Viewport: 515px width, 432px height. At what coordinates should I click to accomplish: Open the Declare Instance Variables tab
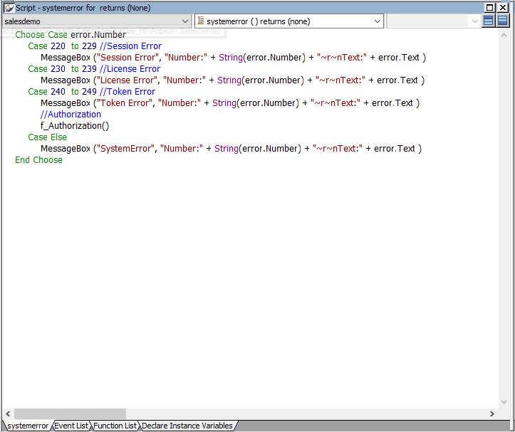click(x=187, y=426)
